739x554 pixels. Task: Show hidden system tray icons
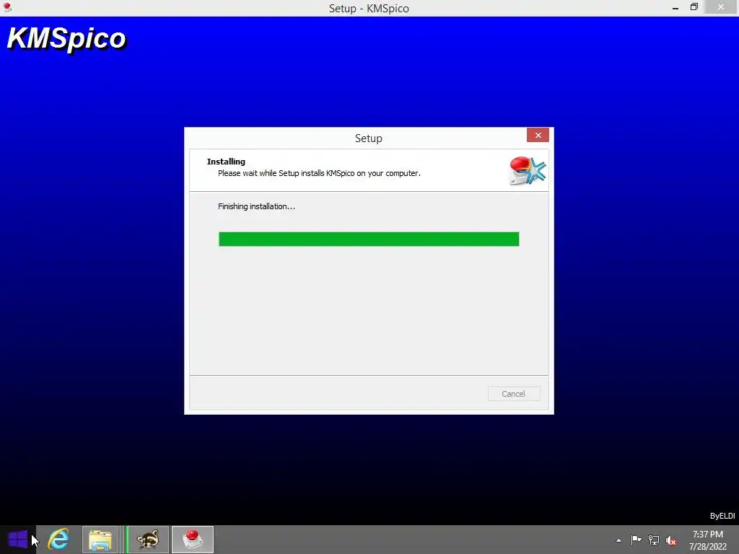[618, 540]
